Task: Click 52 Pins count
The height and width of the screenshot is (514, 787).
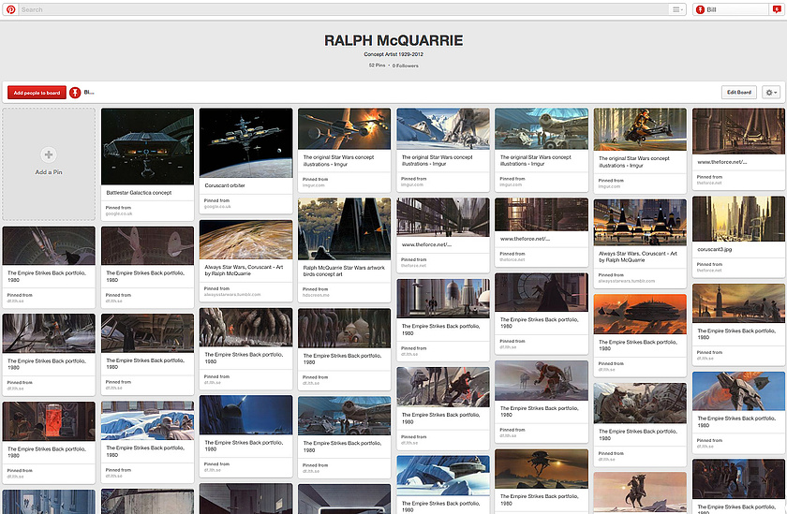Action: point(377,66)
